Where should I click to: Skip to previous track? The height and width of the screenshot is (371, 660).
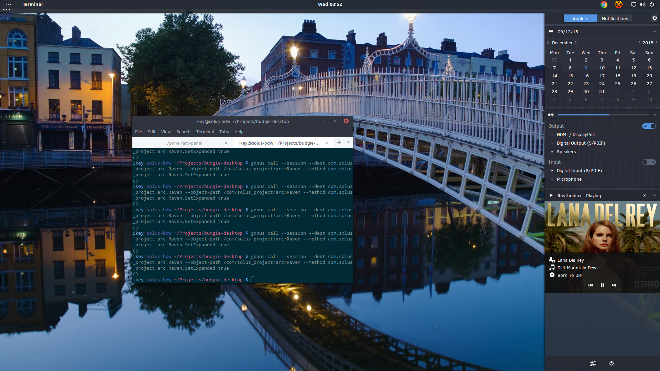[x=591, y=285]
